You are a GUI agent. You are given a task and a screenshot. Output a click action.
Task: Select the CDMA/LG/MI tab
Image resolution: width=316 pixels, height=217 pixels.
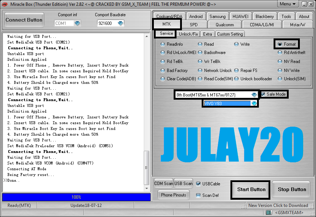(x=262, y=24)
